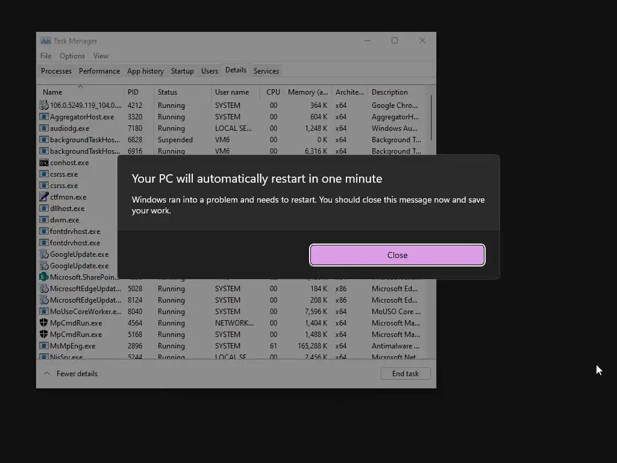Click the LOCAL SE... user of audiodg.exe

(233, 128)
